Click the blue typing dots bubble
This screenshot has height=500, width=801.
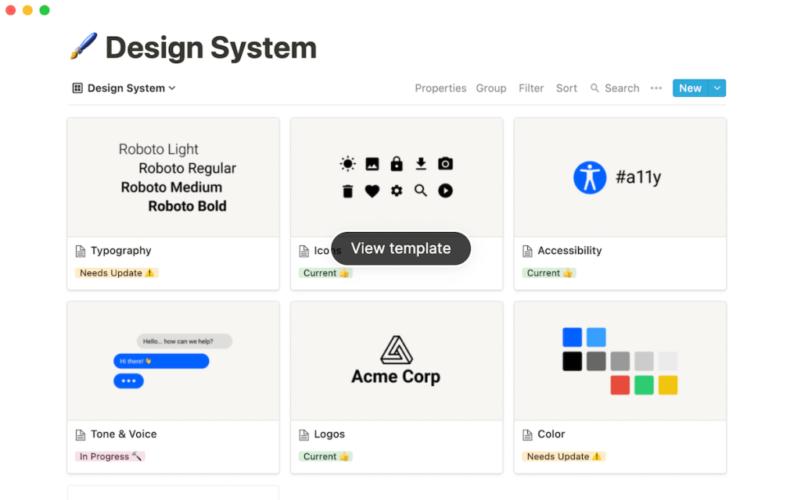click(x=128, y=380)
